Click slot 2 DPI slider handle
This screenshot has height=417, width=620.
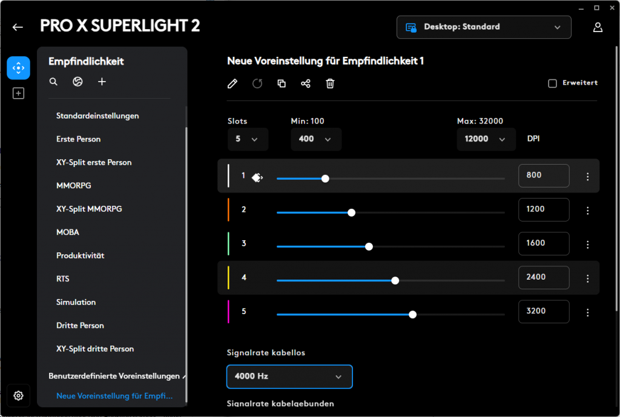coord(351,212)
